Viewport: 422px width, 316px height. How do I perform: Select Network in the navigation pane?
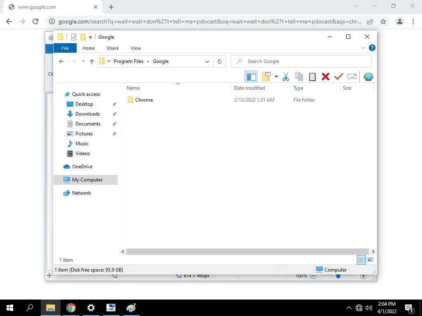pos(81,193)
